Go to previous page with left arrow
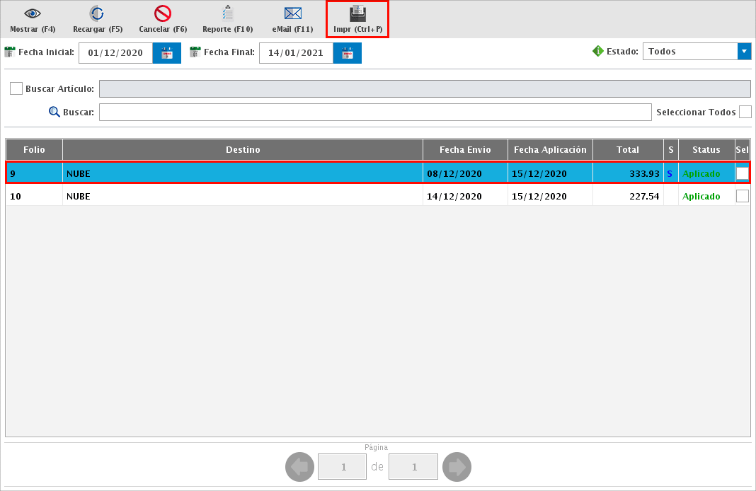The width and height of the screenshot is (756, 491). point(299,467)
